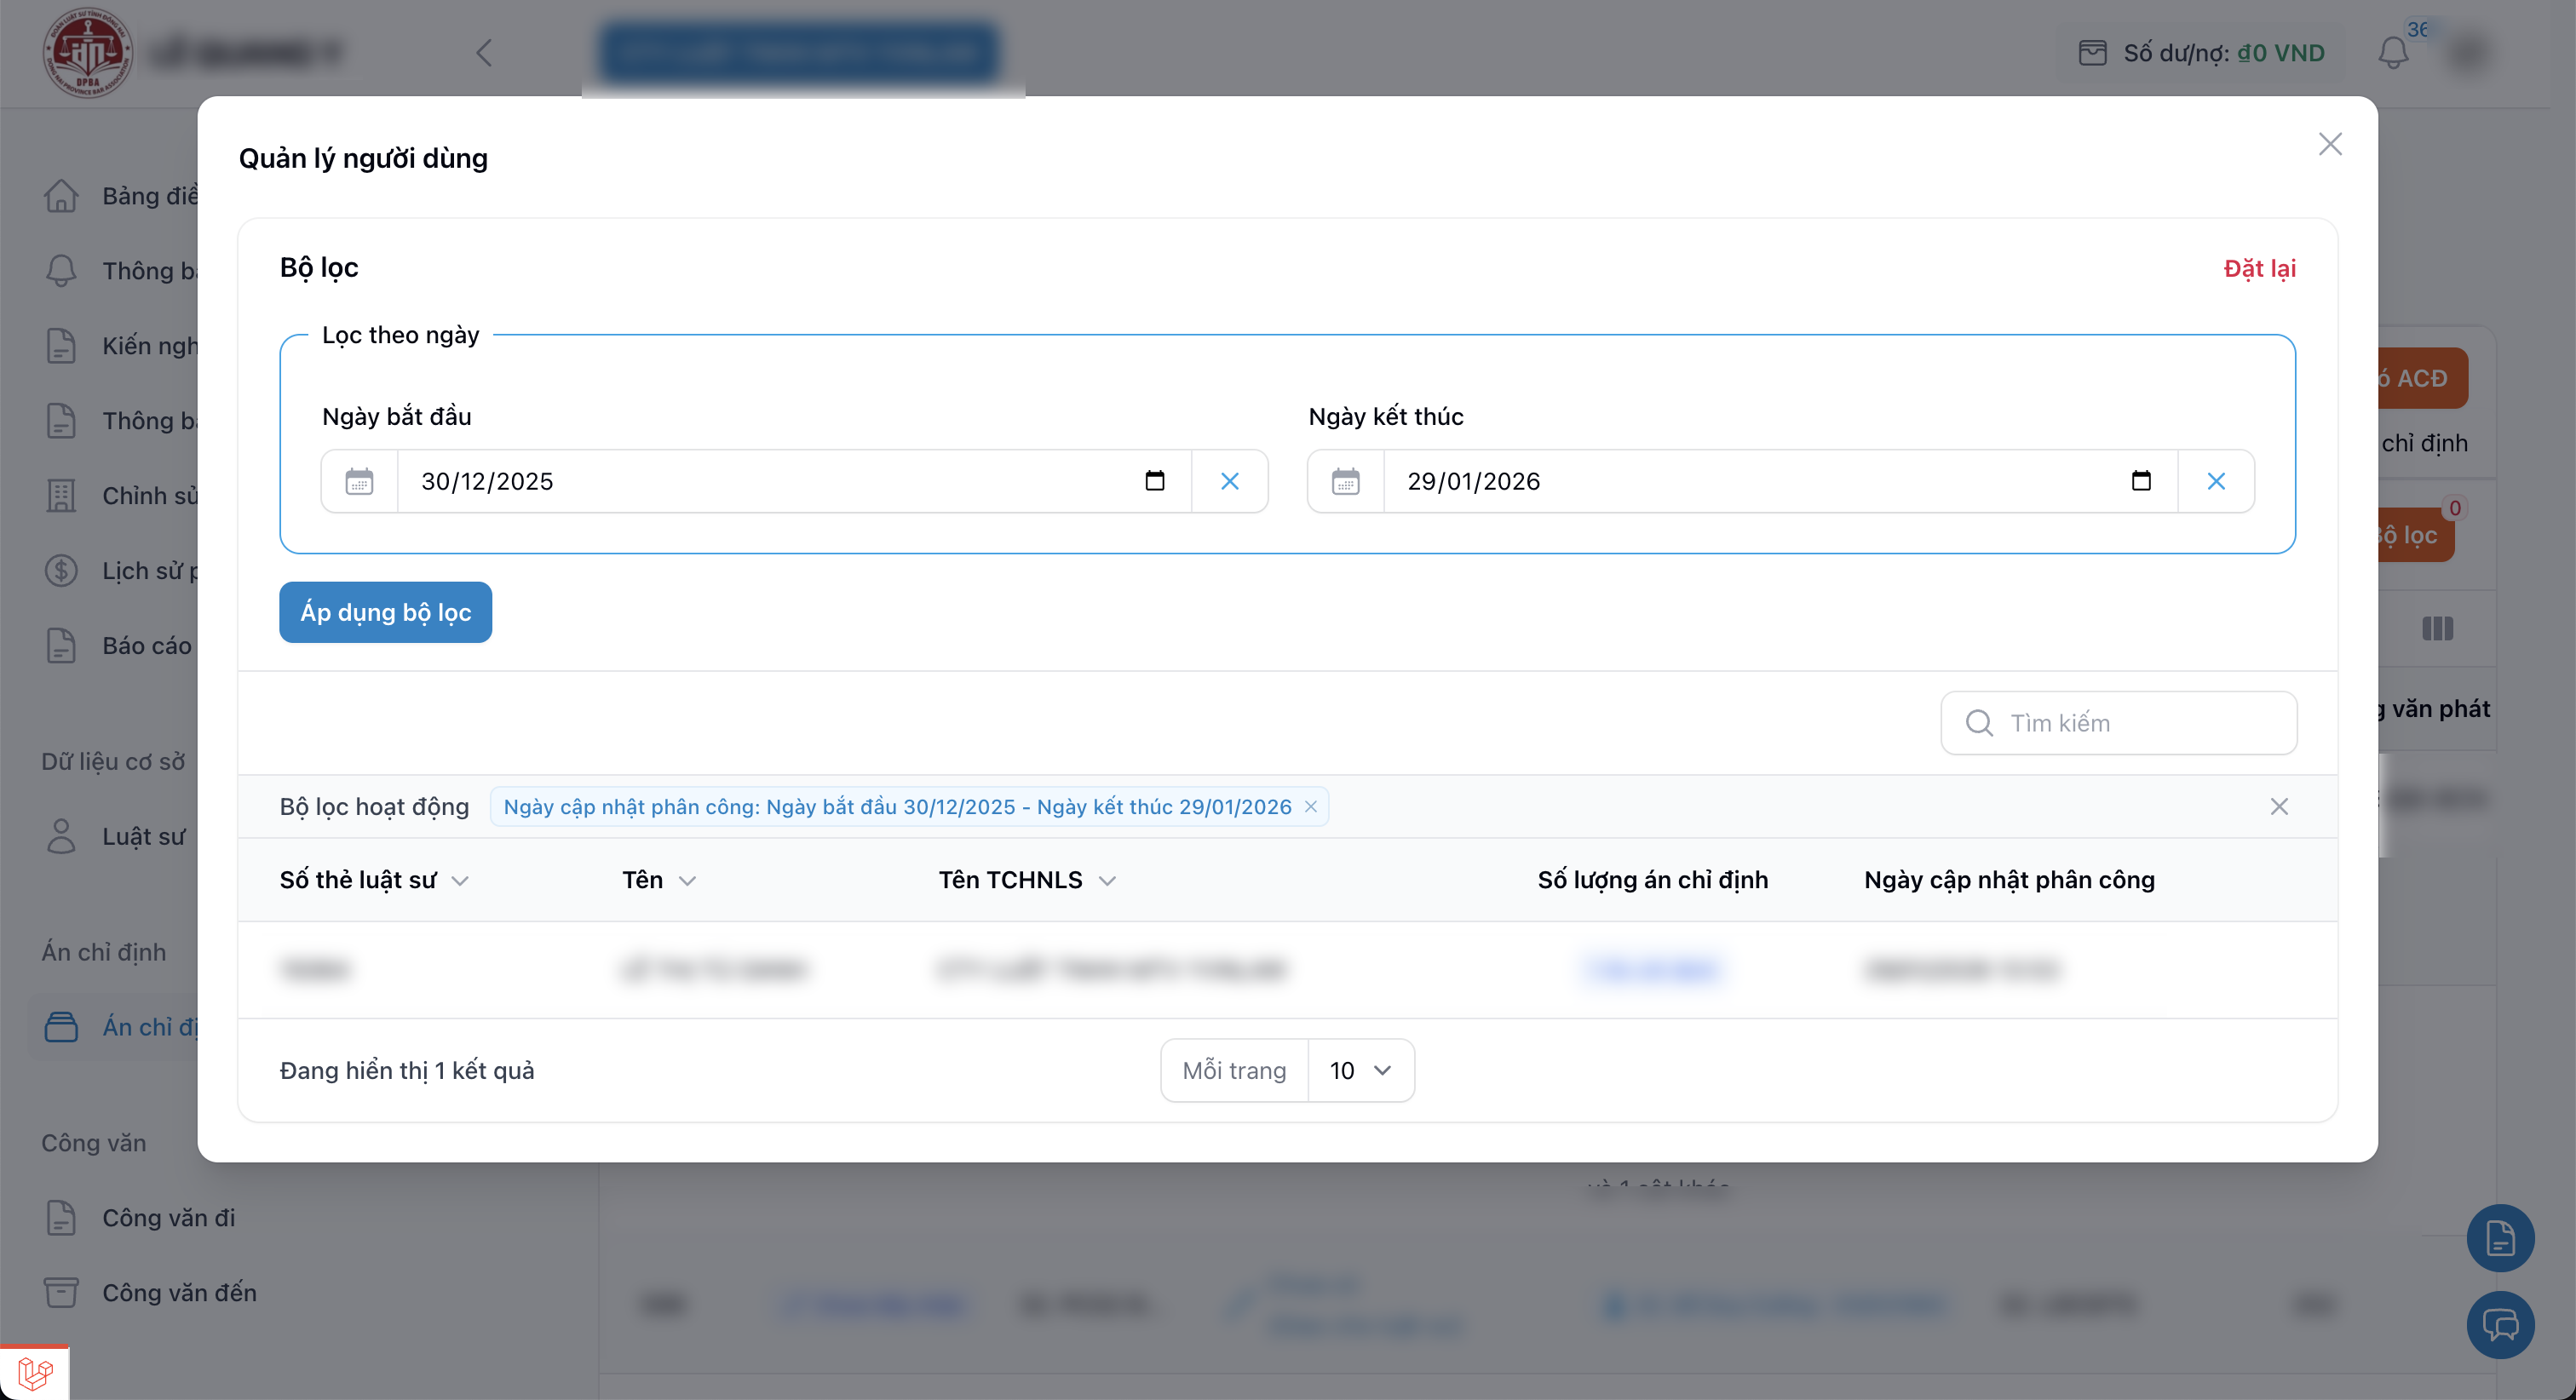The image size is (2576, 1400).
Task: Change rows per page from 10
Action: tap(1360, 1070)
